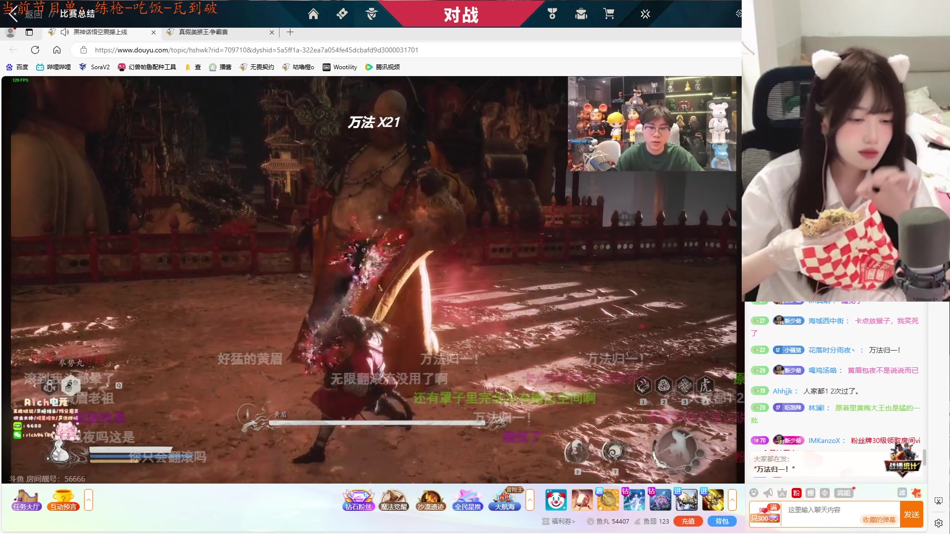Open the 互动预言 prediction

click(63, 500)
